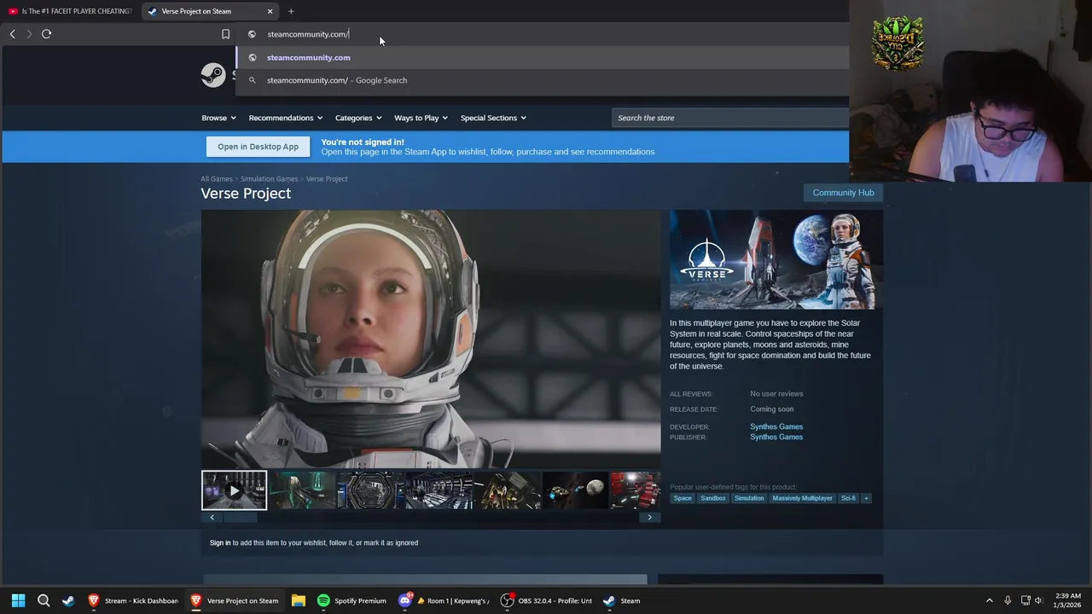
Task: Select the Sandbox tag
Action: 712,498
